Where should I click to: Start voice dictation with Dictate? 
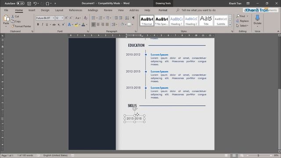point(257,21)
